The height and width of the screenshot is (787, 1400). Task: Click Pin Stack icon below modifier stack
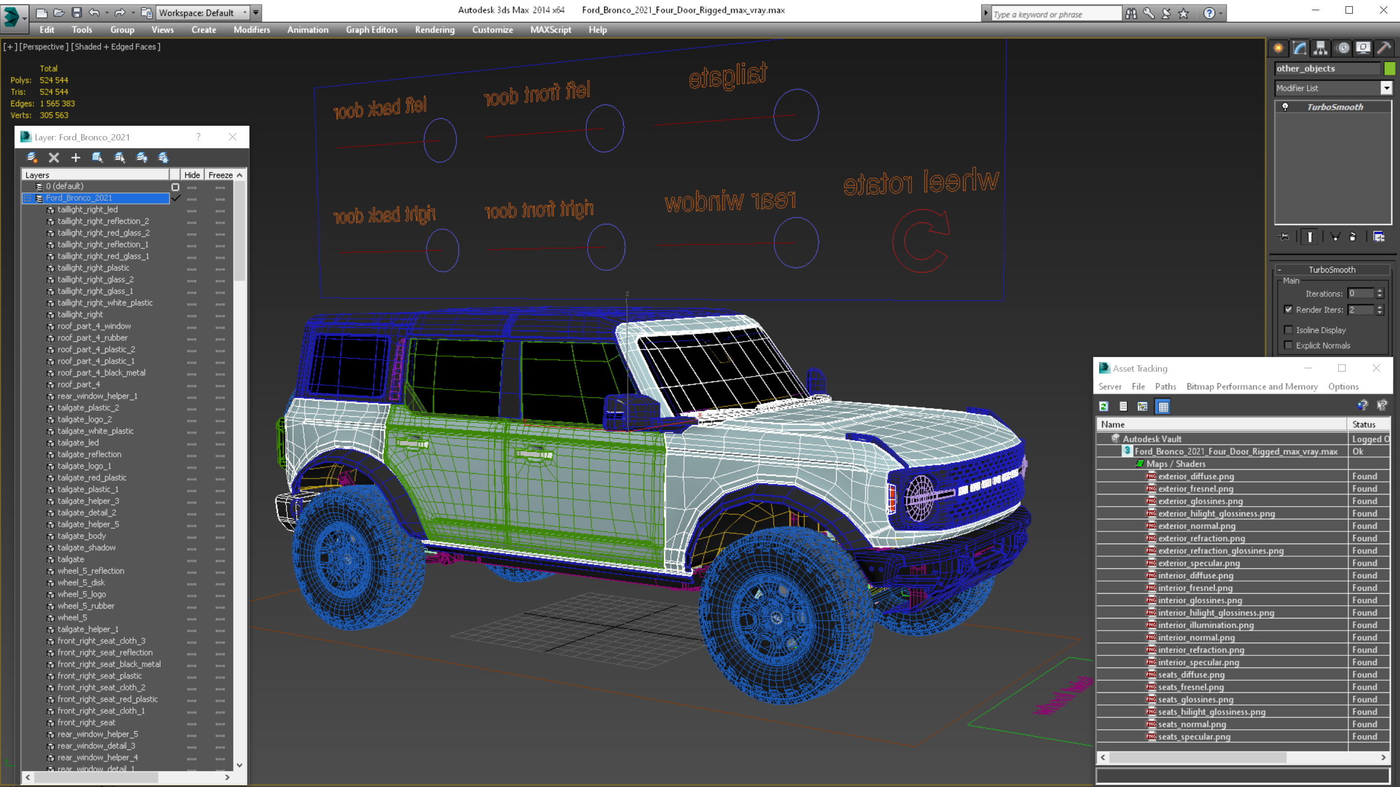1284,237
